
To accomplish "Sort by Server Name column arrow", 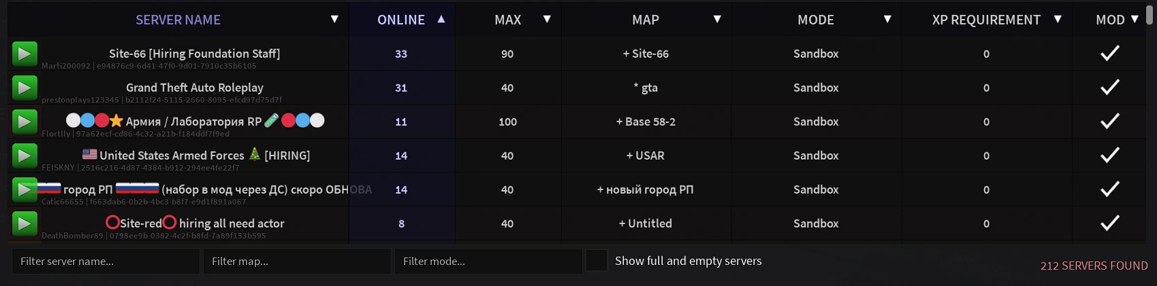I will click(334, 19).
